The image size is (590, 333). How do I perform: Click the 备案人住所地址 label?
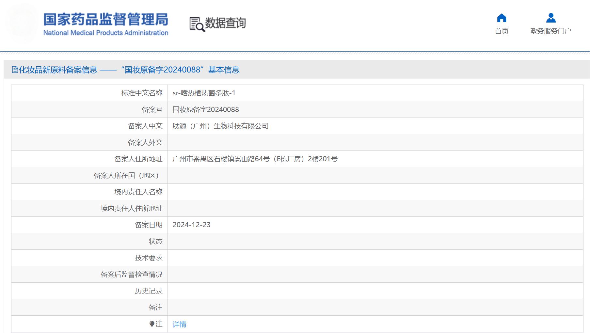[138, 159]
